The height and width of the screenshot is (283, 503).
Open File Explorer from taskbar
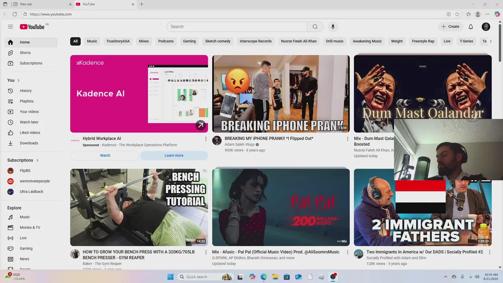pos(275,277)
